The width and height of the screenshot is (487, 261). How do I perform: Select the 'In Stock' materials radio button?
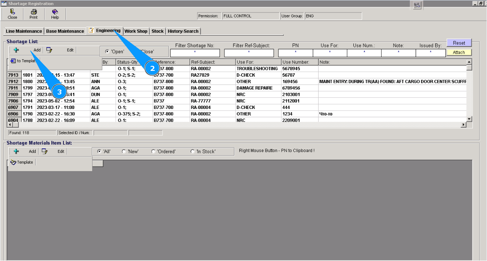(x=192, y=152)
